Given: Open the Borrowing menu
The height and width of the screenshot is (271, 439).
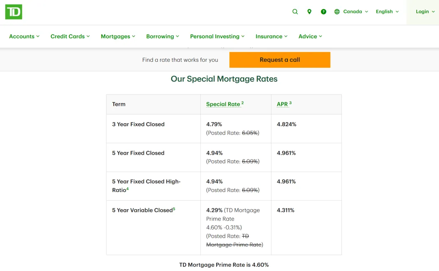Looking at the screenshot, I should (163, 36).
